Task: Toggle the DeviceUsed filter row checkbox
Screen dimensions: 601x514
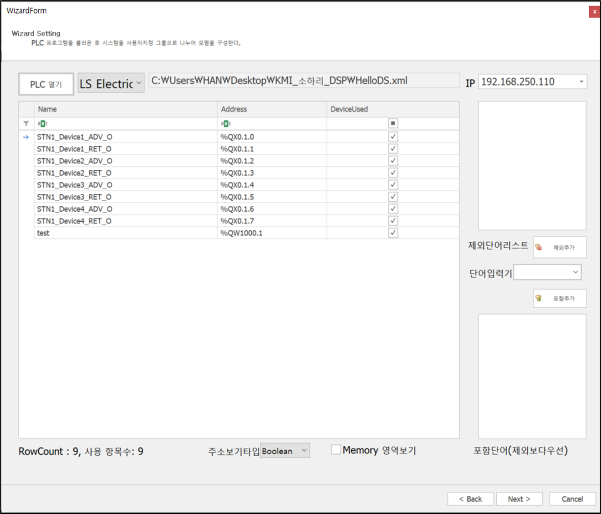Action: [393, 123]
